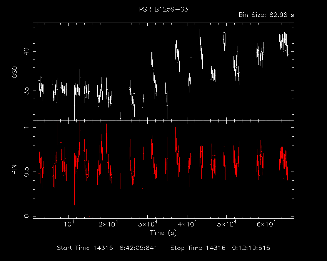Click the Stop Time 14316 text
Screen dimensions: 327x261
198,248
